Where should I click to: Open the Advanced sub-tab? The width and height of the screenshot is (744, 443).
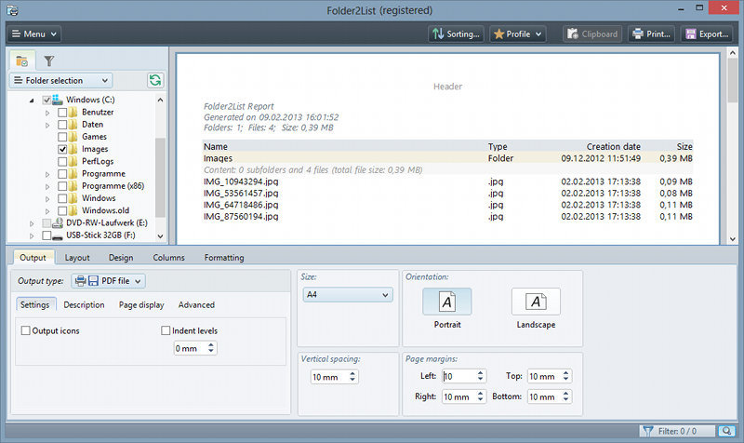196,305
